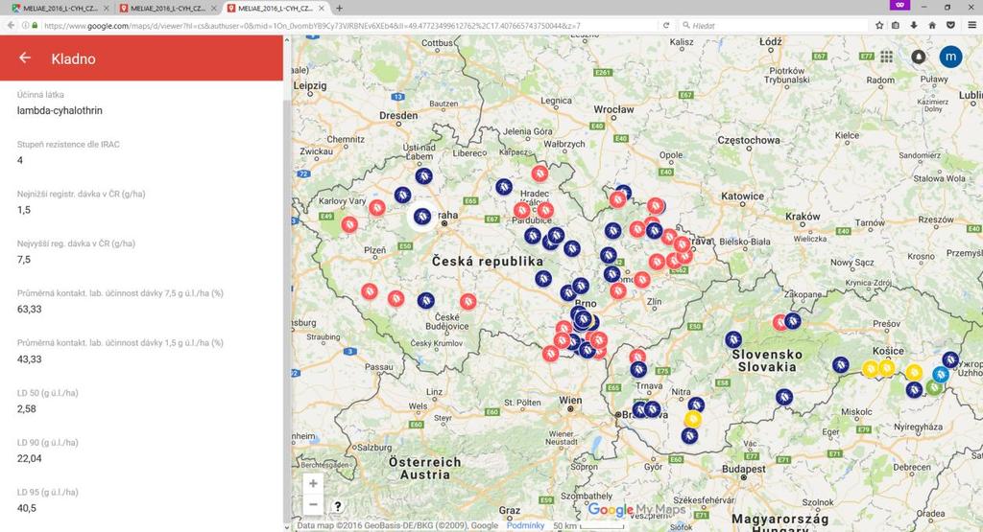The width and height of the screenshot is (983, 532).
Task: Open the blue marker south of Liberec
Action: pyautogui.click(x=504, y=187)
